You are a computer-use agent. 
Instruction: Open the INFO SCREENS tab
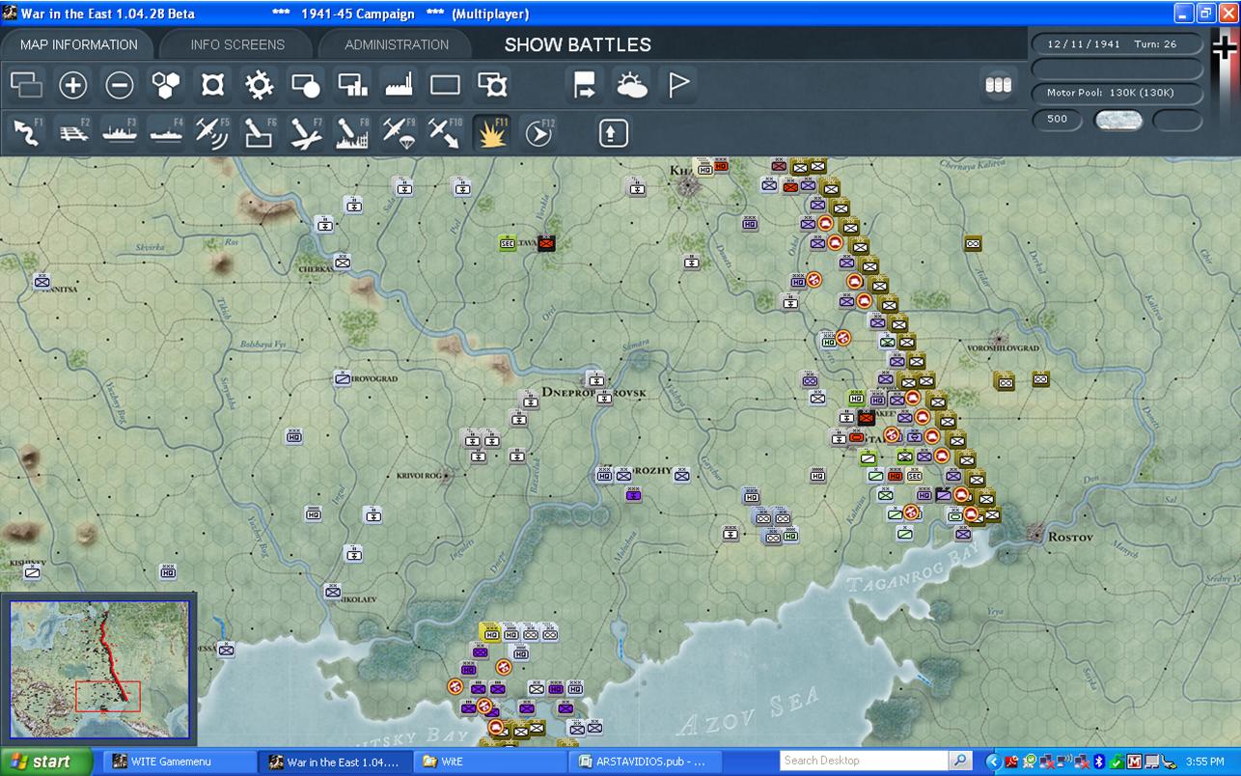coord(237,44)
